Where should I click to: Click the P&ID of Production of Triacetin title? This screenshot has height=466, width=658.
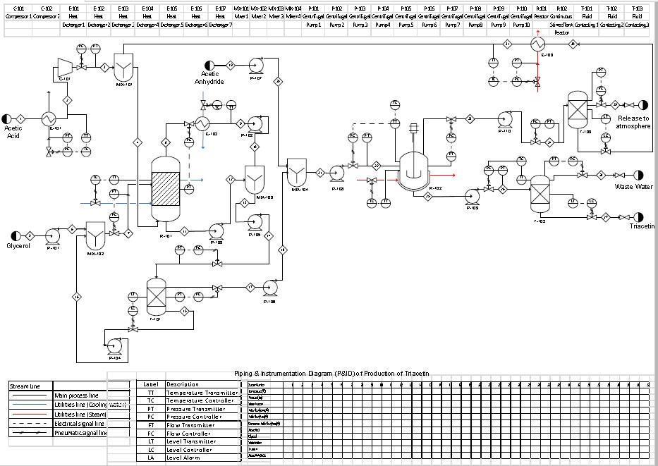pyautogui.click(x=331, y=374)
